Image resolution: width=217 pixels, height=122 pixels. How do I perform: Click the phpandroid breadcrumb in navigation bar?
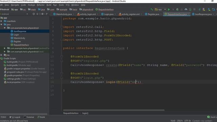pos(86,9)
